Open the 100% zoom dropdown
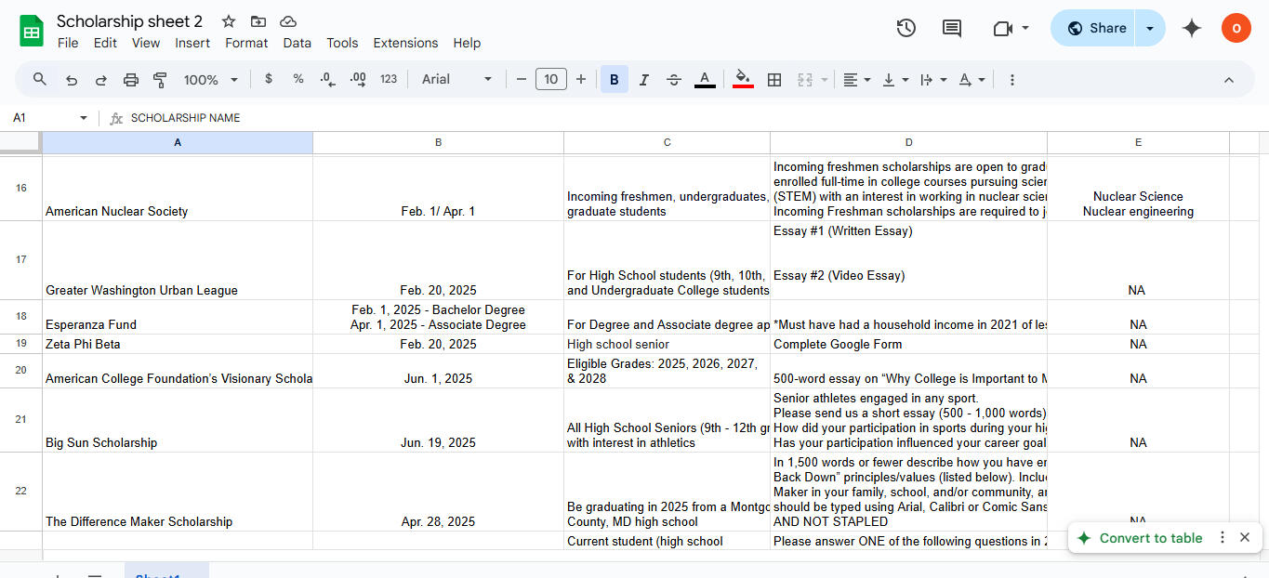 [211, 80]
